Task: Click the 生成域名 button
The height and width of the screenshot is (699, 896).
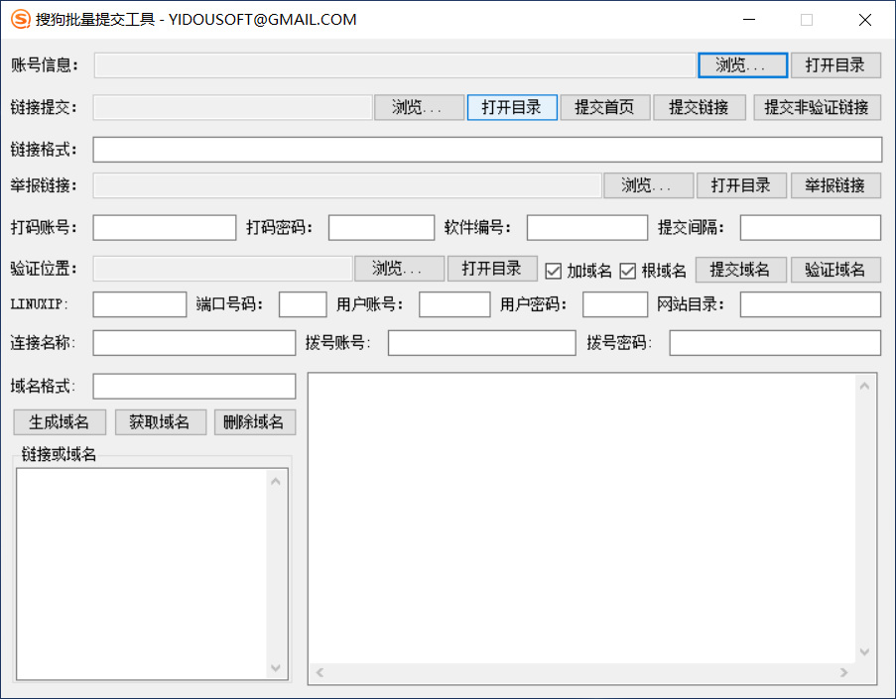Action: pos(60,422)
